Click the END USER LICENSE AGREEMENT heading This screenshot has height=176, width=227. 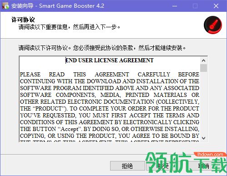pyautogui.click(x=109, y=60)
